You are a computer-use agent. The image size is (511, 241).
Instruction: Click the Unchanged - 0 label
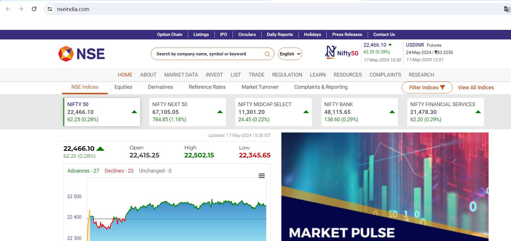pos(155,171)
